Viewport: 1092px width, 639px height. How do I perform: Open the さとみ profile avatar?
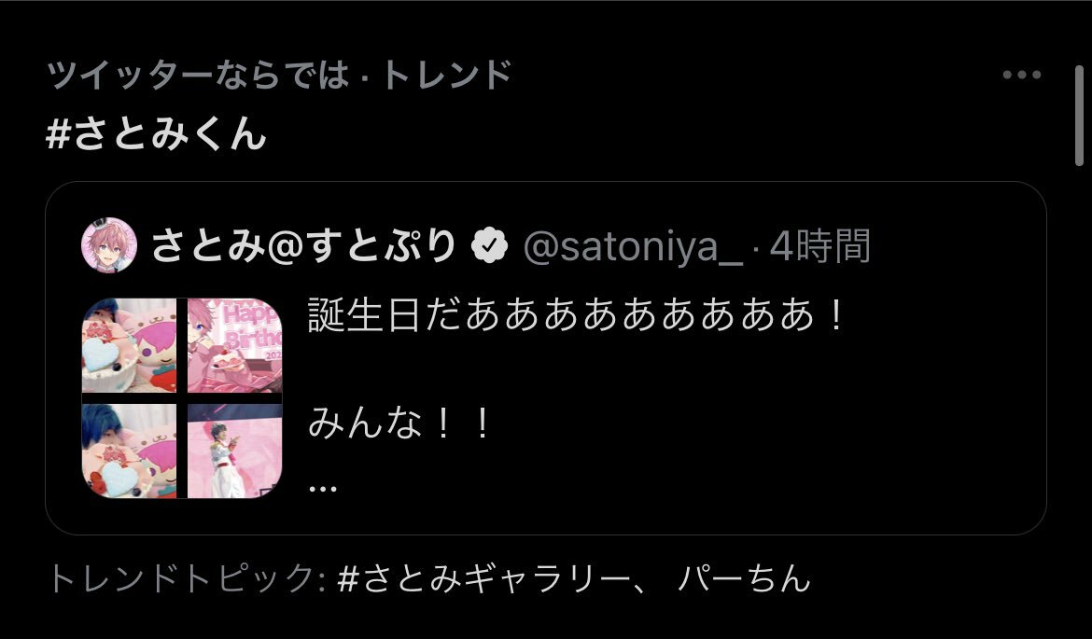[x=108, y=245]
